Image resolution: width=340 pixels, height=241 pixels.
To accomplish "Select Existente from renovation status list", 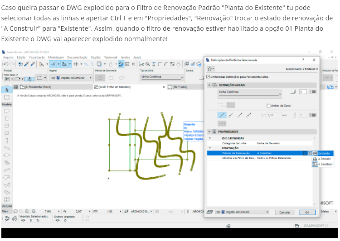I will click(324, 153).
